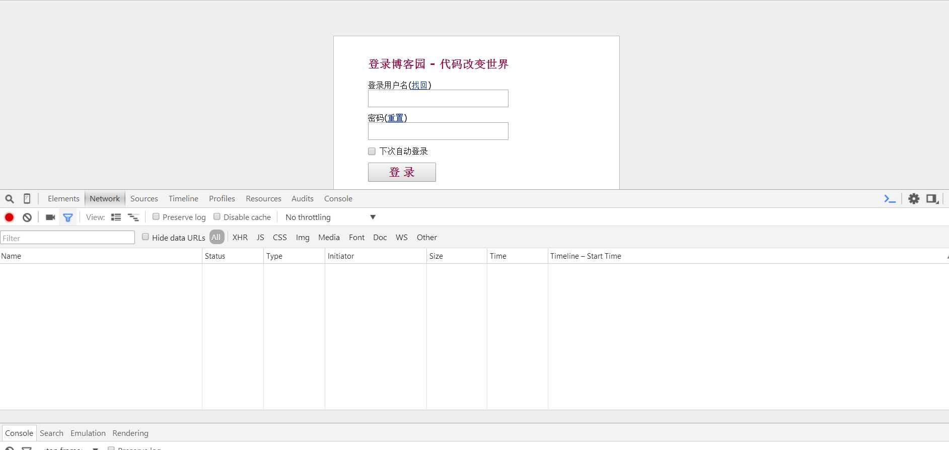Image resolution: width=949 pixels, height=450 pixels.
Task: Switch to large request rows view
Action: click(116, 217)
